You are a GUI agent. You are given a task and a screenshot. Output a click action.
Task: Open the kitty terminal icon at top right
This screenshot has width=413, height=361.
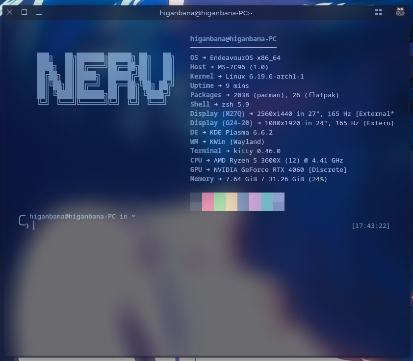coord(400,12)
